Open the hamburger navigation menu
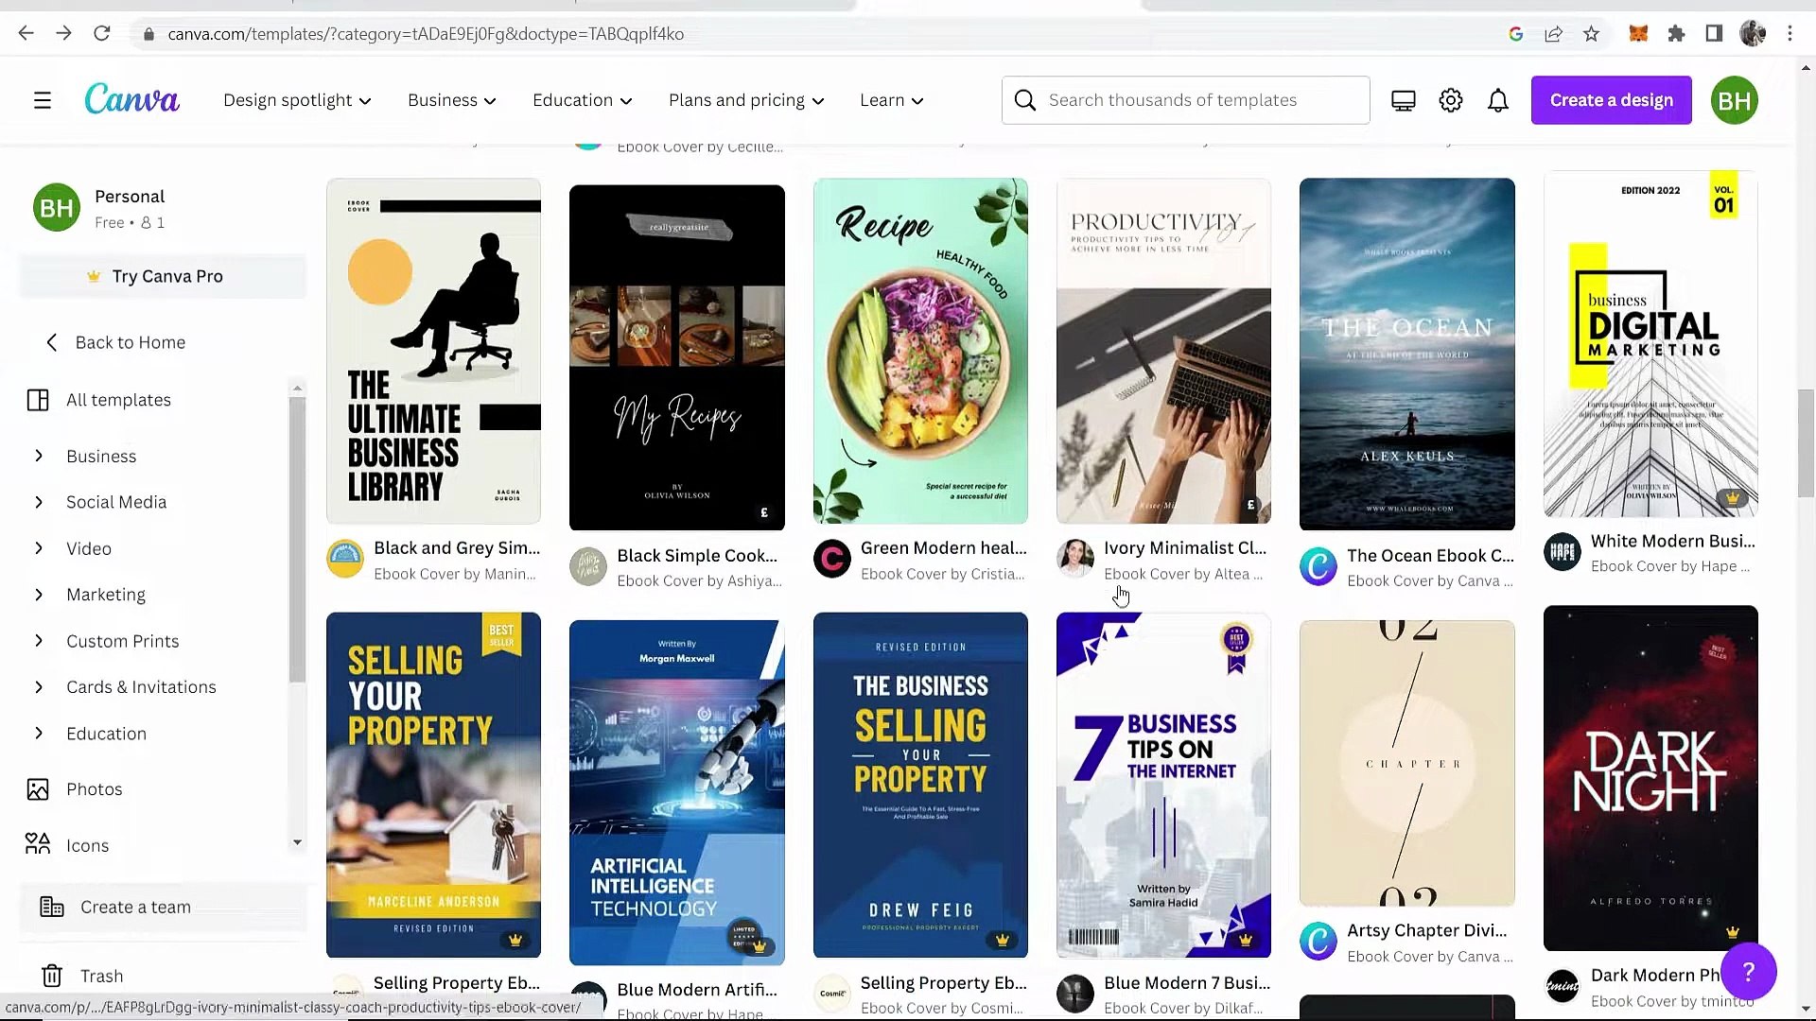This screenshot has width=1816, height=1021. pos(43,99)
